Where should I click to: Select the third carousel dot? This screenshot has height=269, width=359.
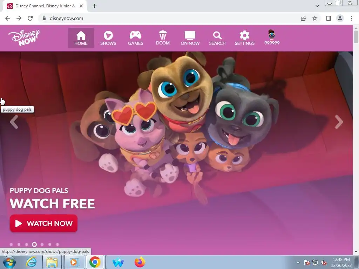[x=27, y=244]
